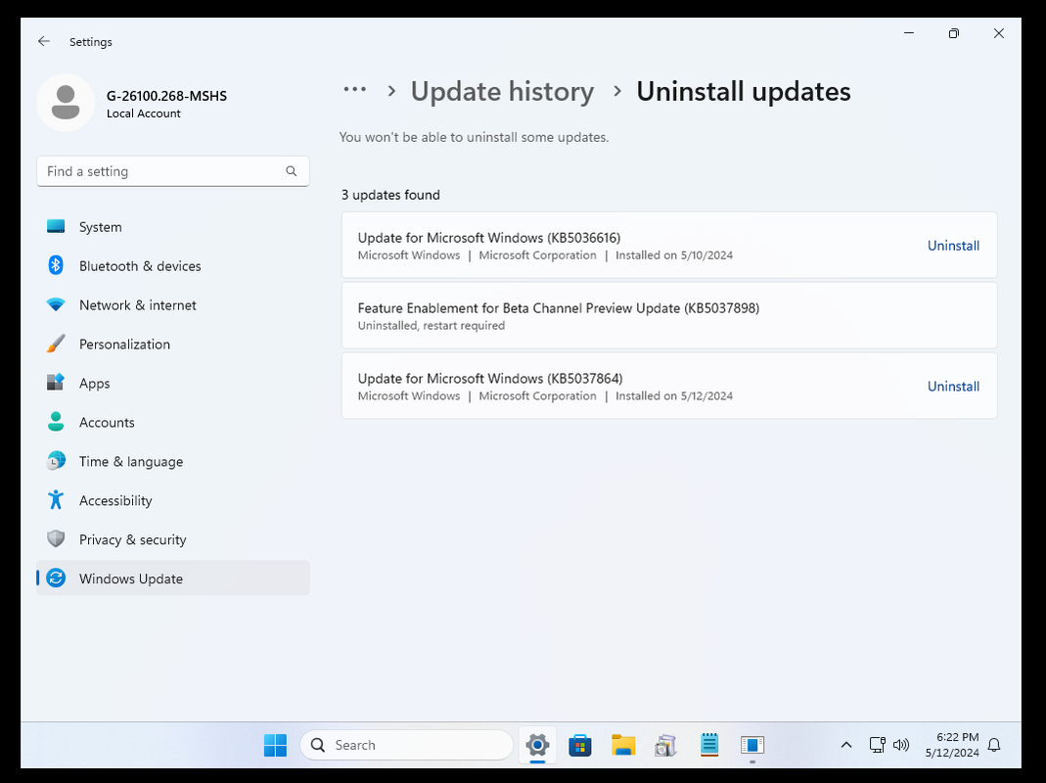Click the back arrow in Settings

44,41
